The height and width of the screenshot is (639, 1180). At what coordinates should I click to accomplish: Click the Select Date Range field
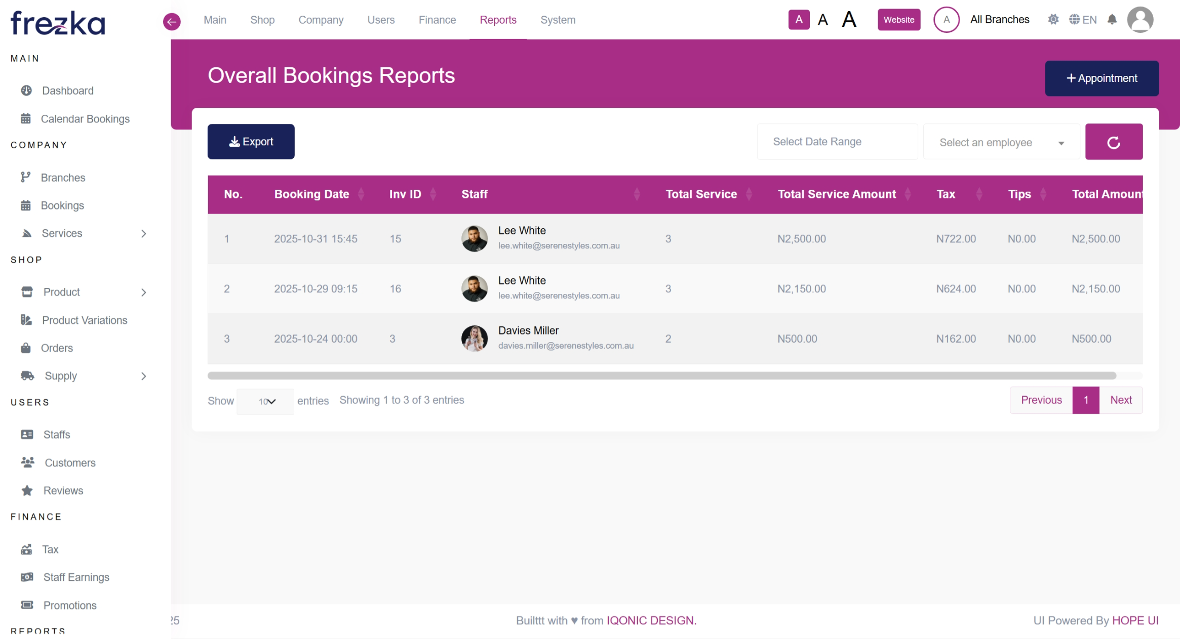tap(837, 142)
